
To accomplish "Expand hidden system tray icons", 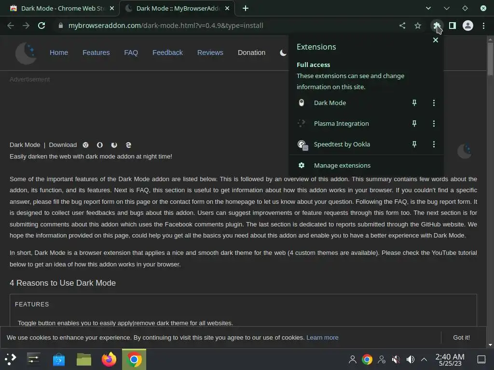I will click(x=424, y=359).
